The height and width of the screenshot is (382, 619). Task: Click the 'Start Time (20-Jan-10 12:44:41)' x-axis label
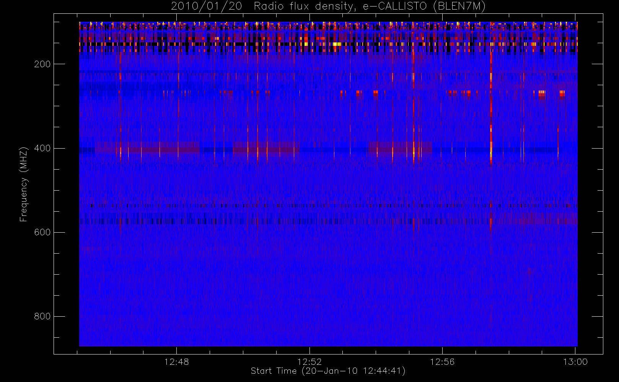click(x=328, y=371)
